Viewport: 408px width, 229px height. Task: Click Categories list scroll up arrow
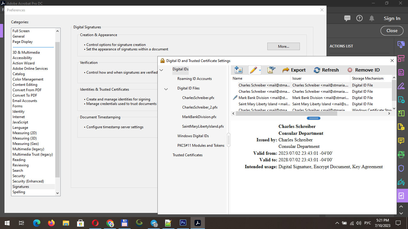click(x=58, y=31)
